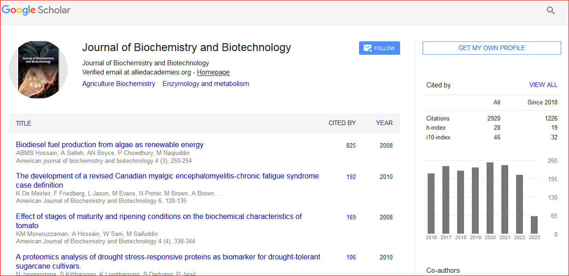This screenshot has width=569, height=276.
Task: Click Get My Own Profile button
Action: coord(491,48)
